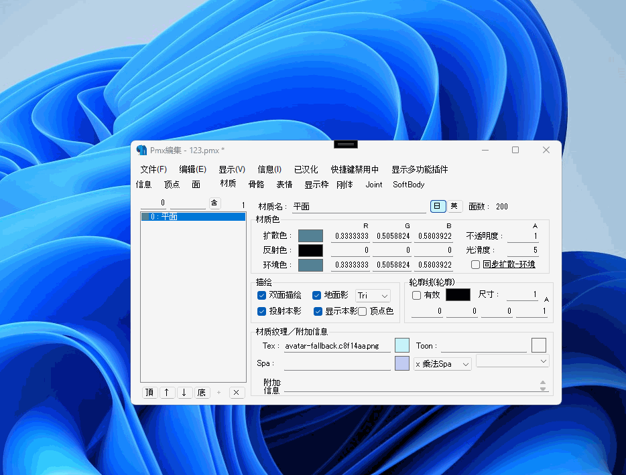Screen dimensions: 626x475
Task: Enable the 同步扩散-环境 checkbox
Action: tap(475, 264)
